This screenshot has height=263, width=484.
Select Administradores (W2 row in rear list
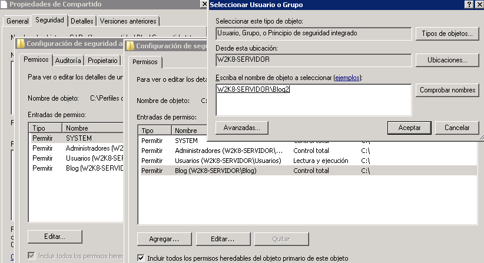coord(76,148)
